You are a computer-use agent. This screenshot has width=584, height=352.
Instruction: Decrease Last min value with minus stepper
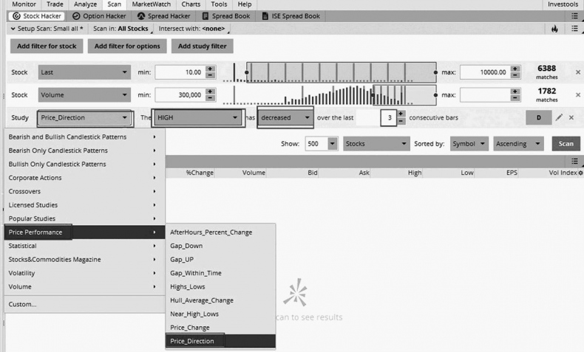coord(210,76)
